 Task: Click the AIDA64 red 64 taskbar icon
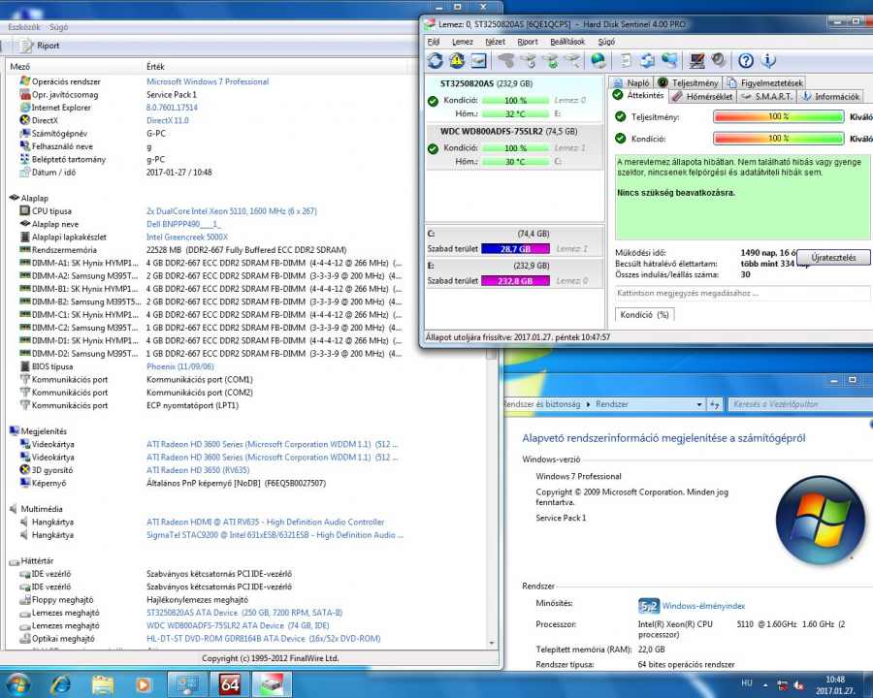229,684
